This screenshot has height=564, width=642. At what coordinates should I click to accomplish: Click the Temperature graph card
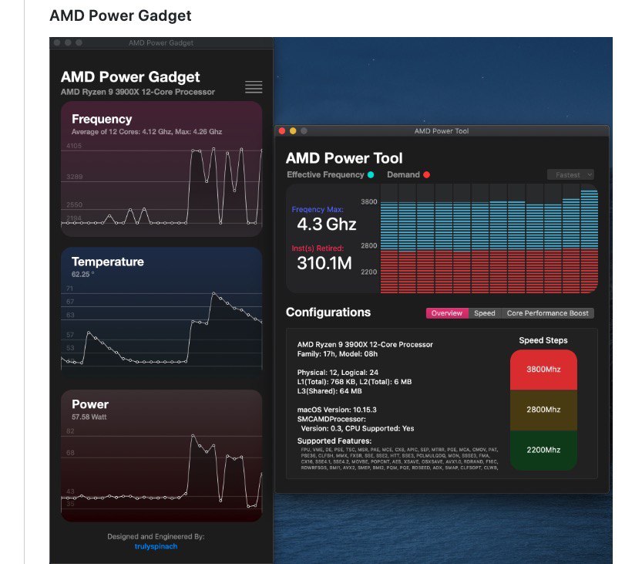[x=161, y=312]
